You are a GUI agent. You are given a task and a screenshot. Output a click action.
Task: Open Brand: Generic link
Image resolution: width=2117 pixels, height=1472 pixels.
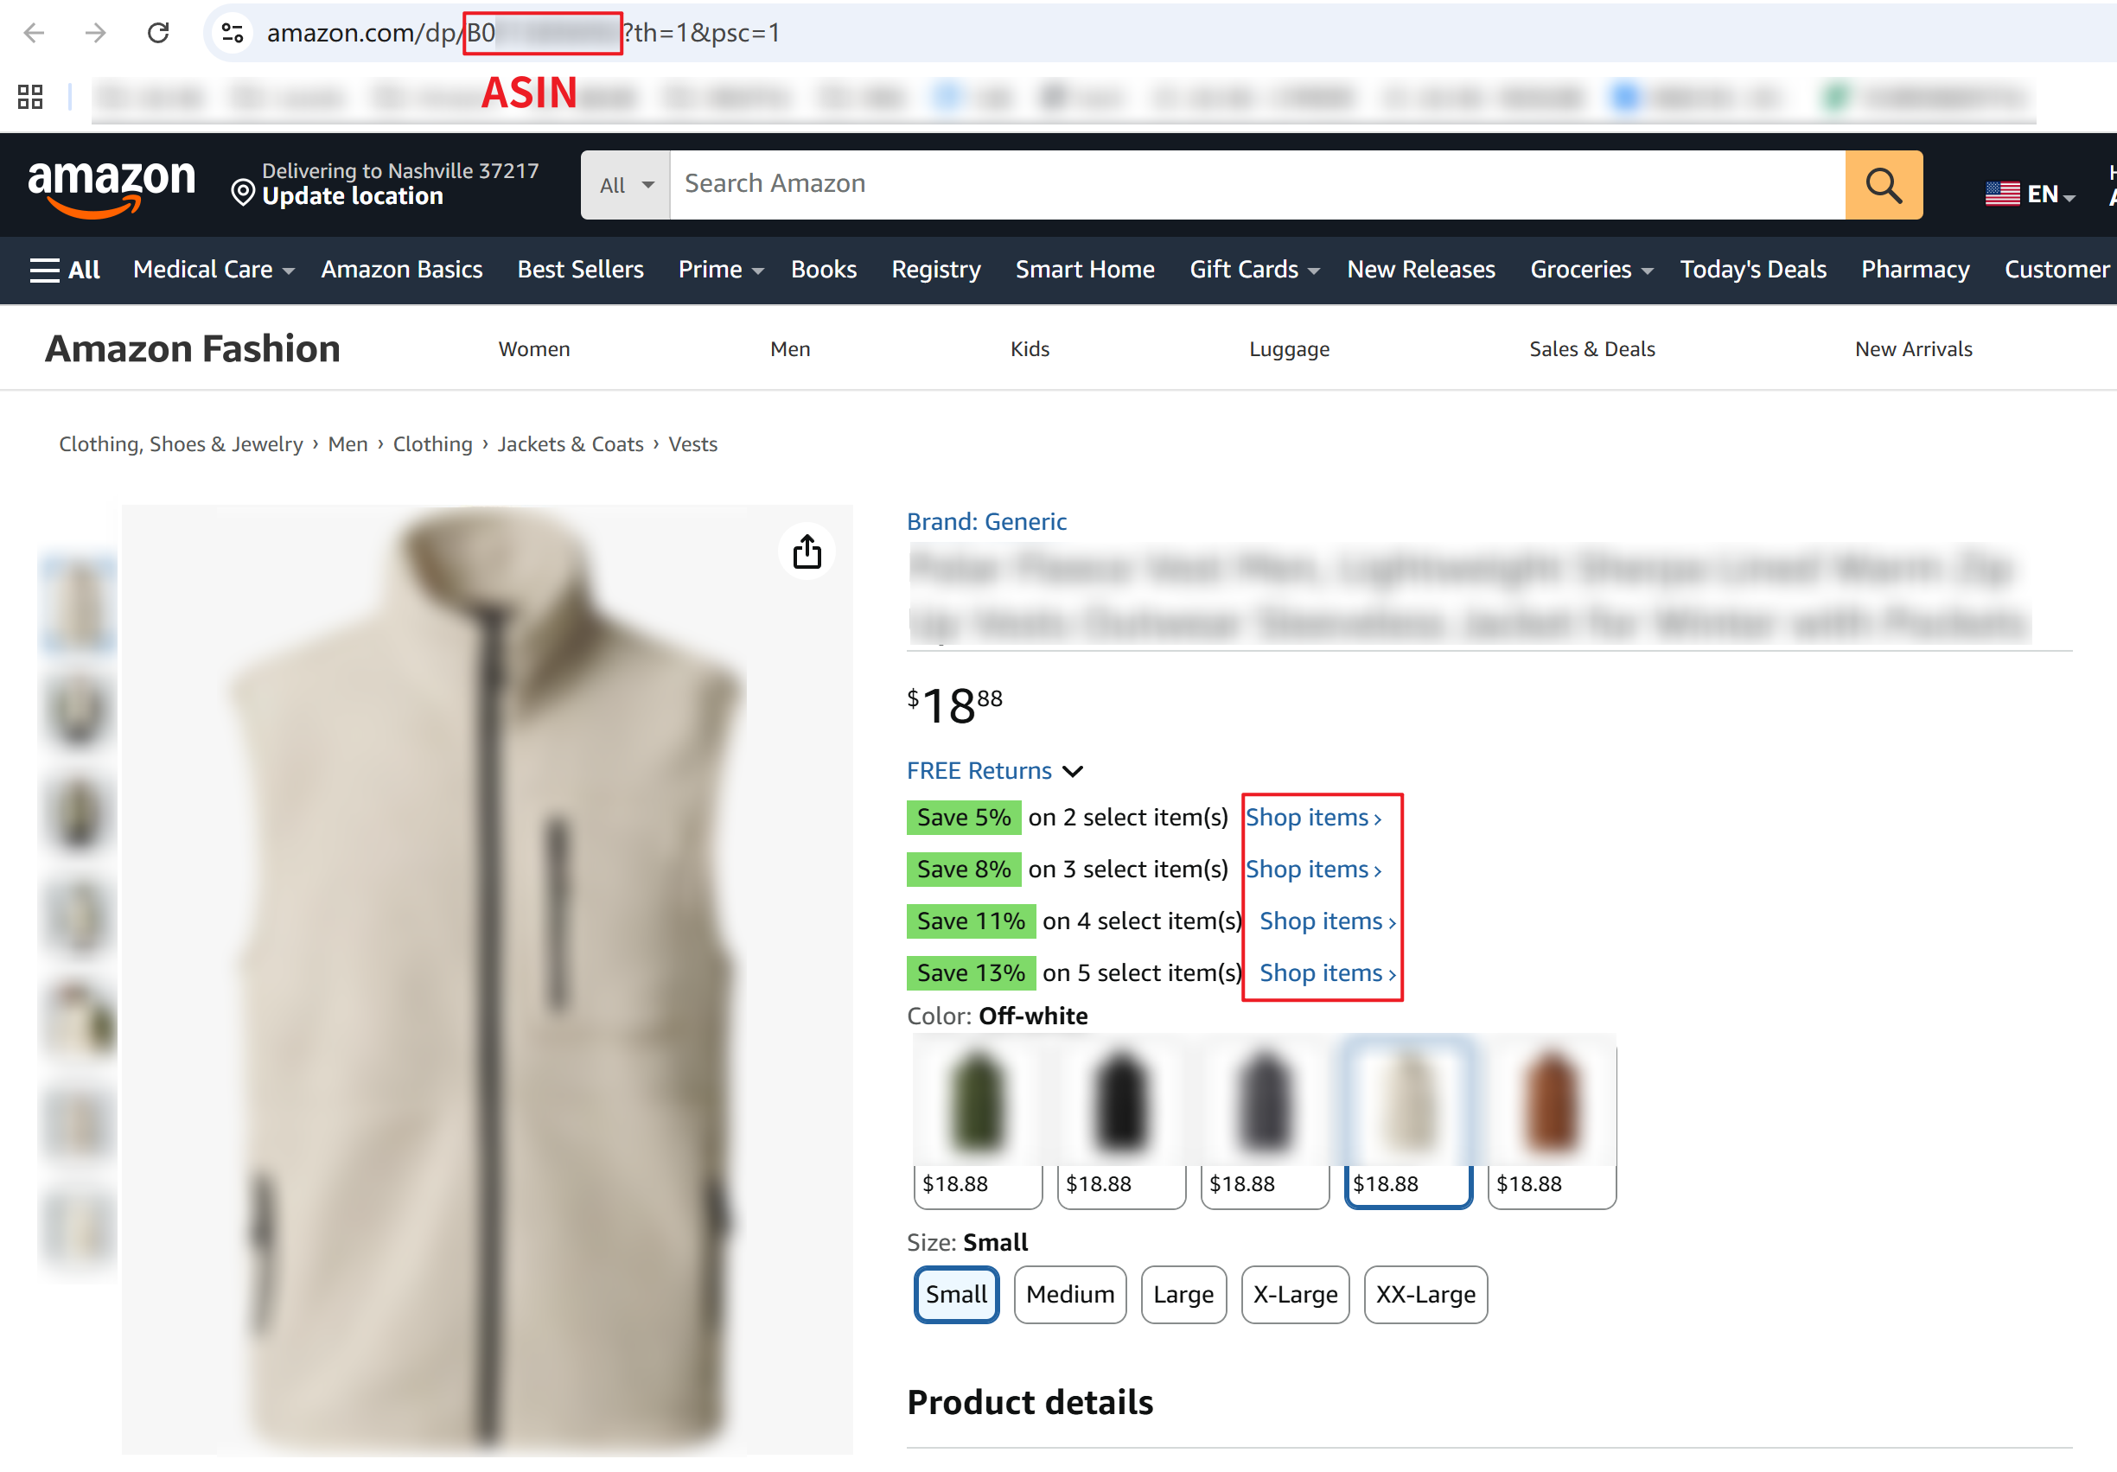point(985,522)
